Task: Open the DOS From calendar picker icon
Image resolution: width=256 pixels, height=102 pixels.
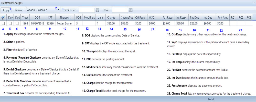Action: (97, 10)
